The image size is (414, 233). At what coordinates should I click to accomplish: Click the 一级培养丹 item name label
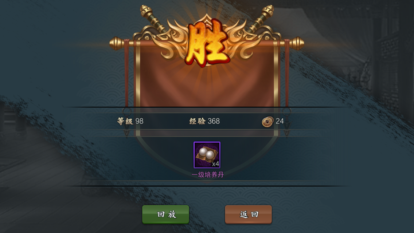pos(207,175)
